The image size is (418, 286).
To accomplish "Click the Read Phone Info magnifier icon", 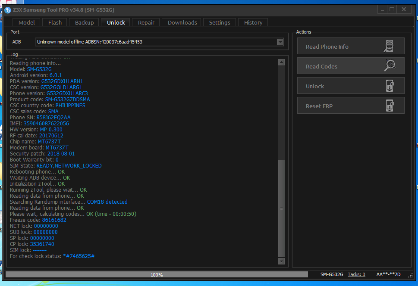I will tap(389, 46).
